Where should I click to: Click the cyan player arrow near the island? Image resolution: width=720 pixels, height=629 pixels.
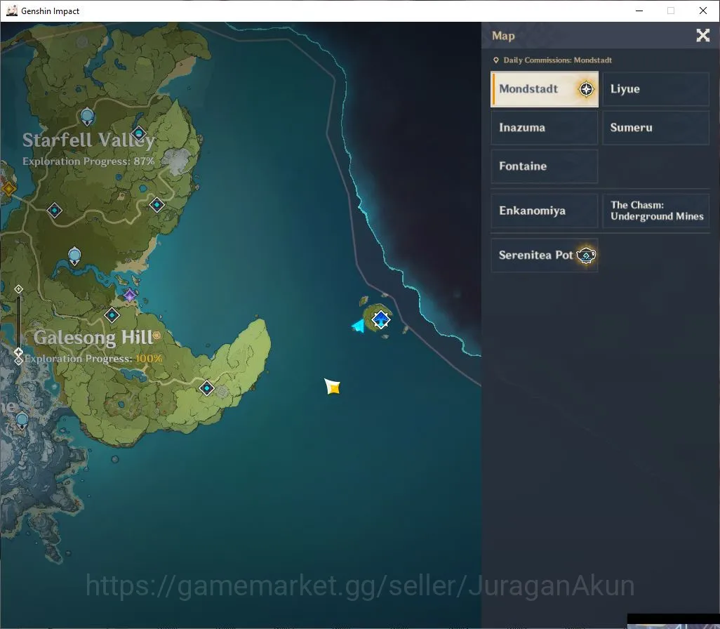tap(358, 326)
